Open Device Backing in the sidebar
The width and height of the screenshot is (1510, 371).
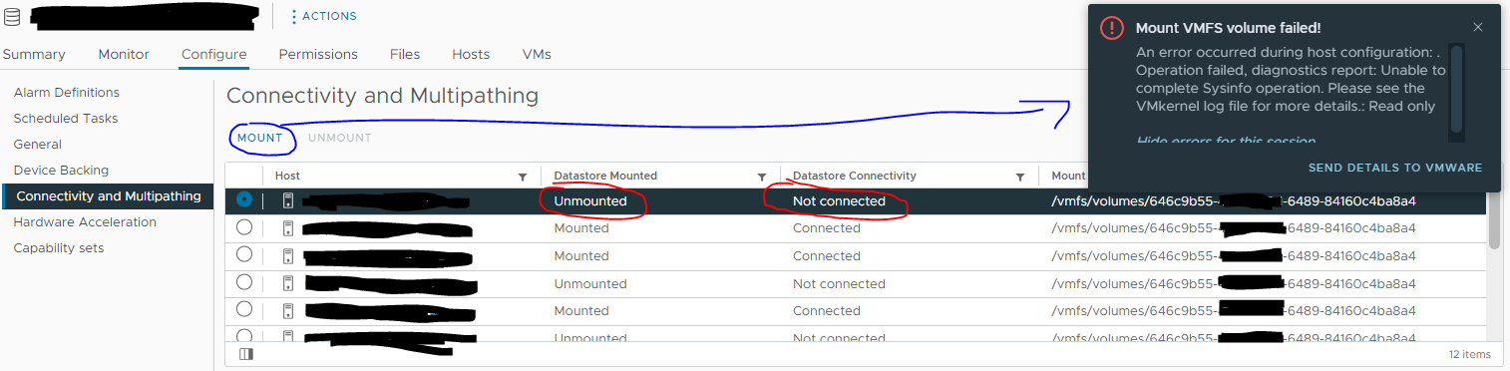point(61,171)
